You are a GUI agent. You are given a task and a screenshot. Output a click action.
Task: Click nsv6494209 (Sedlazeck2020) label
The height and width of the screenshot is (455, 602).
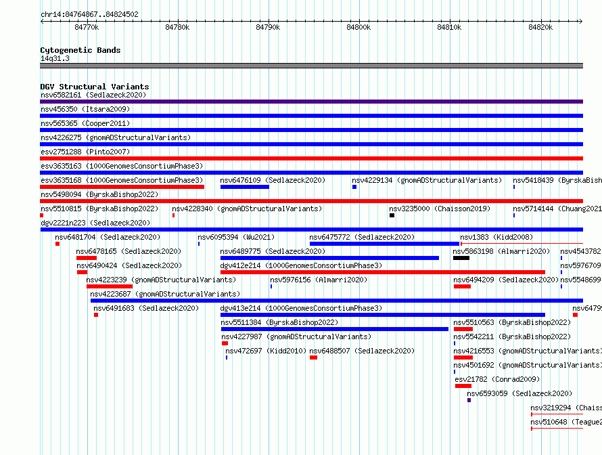tap(506, 280)
